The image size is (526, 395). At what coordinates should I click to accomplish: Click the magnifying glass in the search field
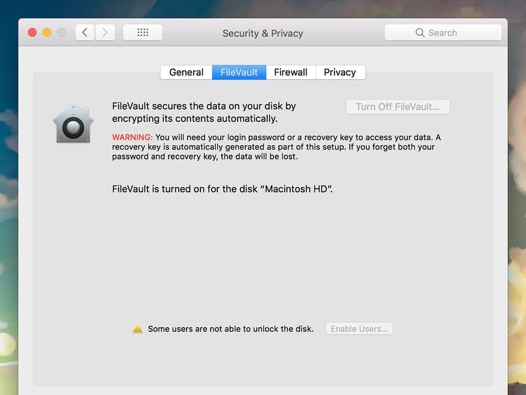pyautogui.click(x=420, y=32)
